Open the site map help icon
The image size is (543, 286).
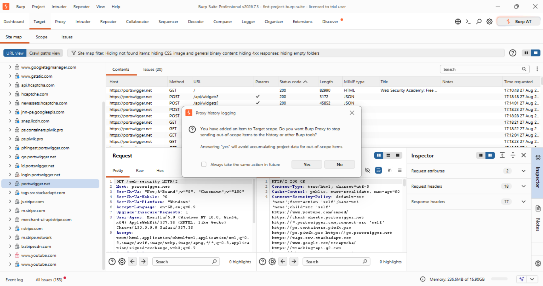[x=513, y=53]
